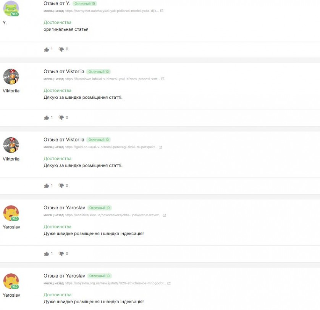Thumbs down Viktoriia's huntdown.info review
The height and width of the screenshot is (310, 320).
coord(61,117)
